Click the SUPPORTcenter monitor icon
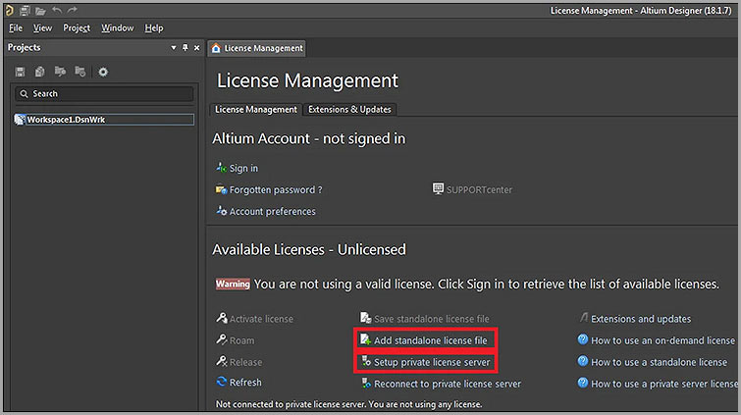The width and height of the screenshot is (741, 415). coord(438,189)
